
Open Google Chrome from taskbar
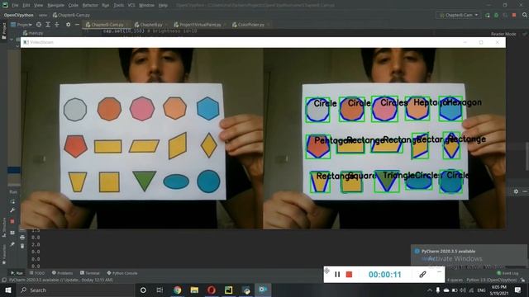[177, 290]
